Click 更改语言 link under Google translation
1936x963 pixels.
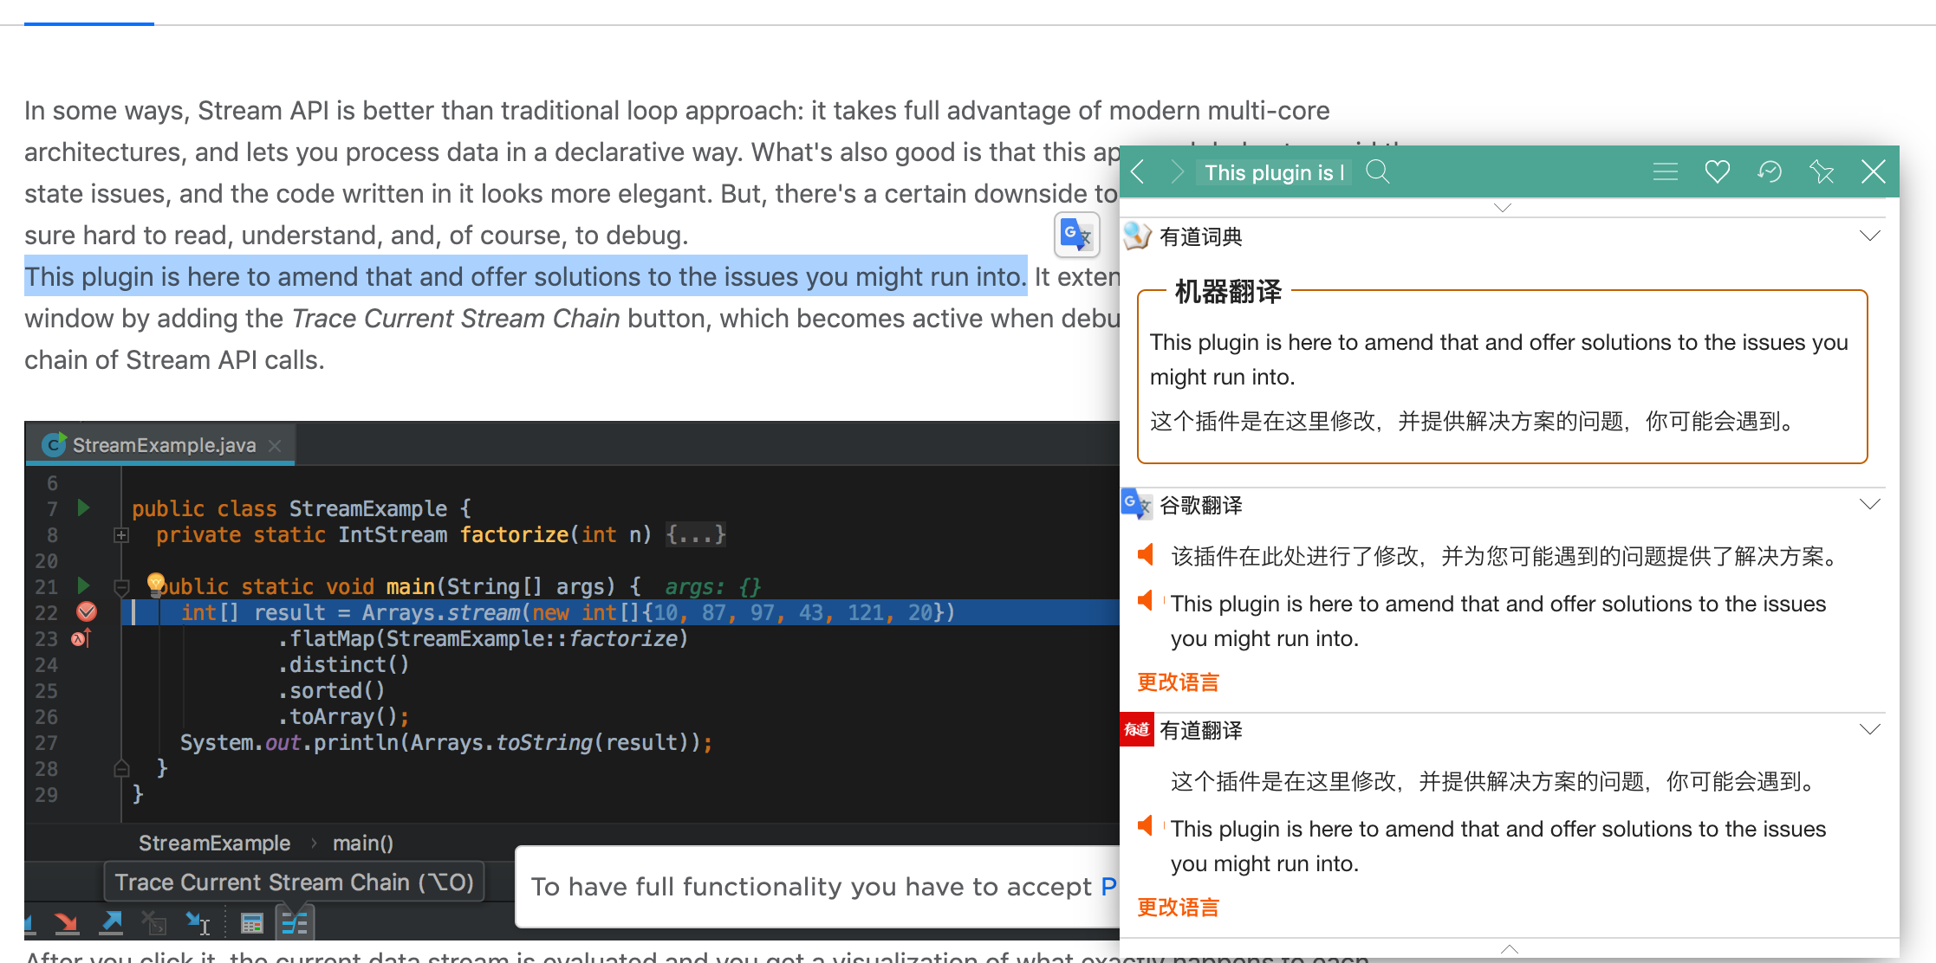[x=1177, y=682]
